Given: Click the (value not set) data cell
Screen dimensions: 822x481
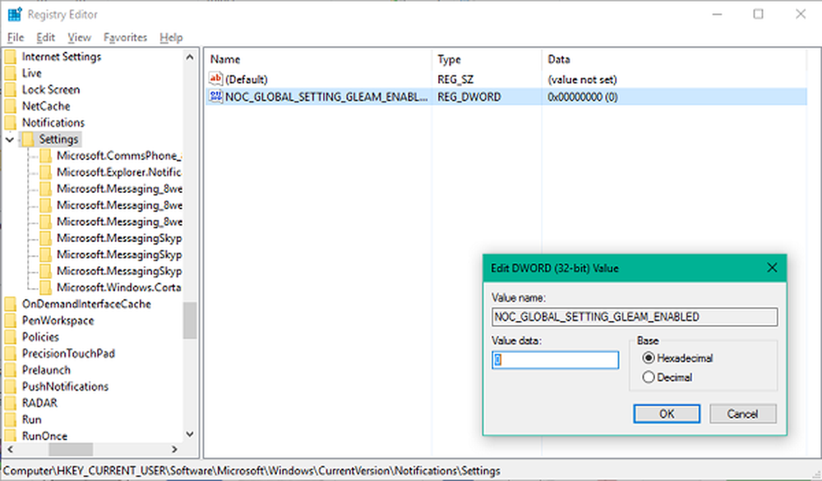Looking at the screenshot, I should coord(582,80).
